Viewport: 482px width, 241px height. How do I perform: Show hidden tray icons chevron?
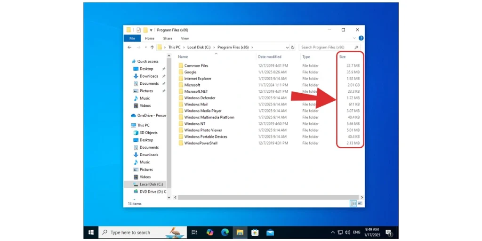click(333, 233)
